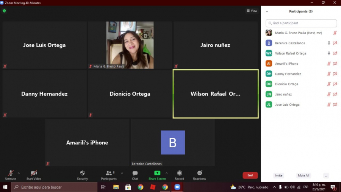Screen dimensions: 341x192
Task: Click the Find a participant search field
Action: [301, 23]
